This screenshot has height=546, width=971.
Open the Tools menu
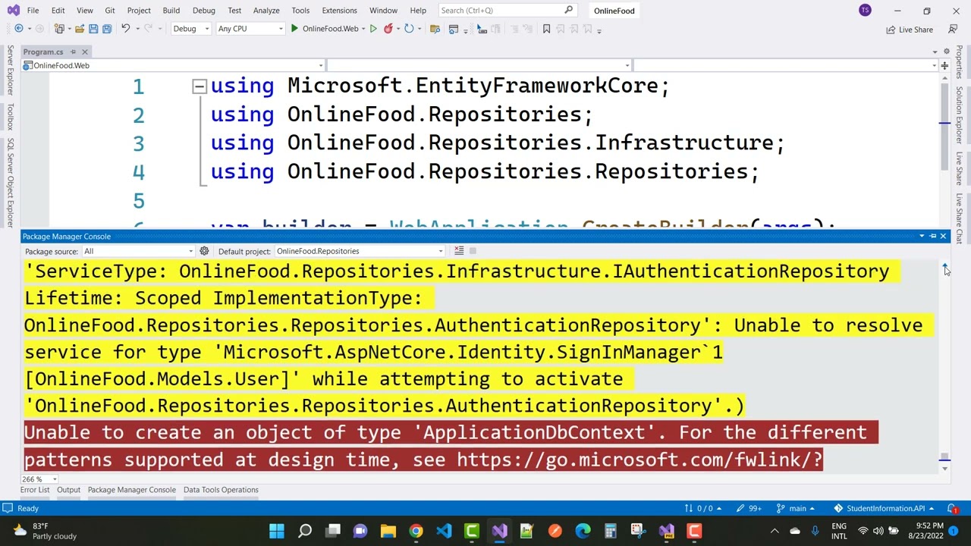[x=300, y=11]
